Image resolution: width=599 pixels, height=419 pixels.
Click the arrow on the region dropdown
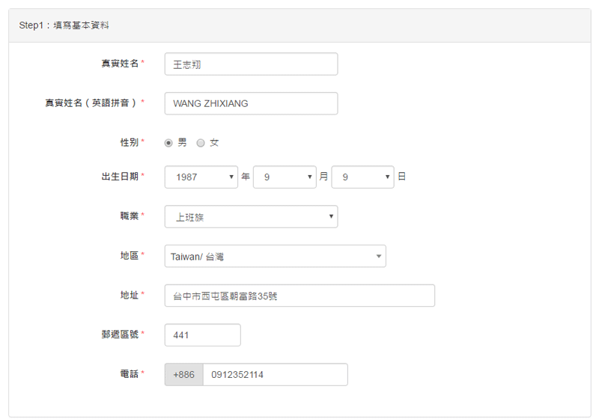point(379,256)
